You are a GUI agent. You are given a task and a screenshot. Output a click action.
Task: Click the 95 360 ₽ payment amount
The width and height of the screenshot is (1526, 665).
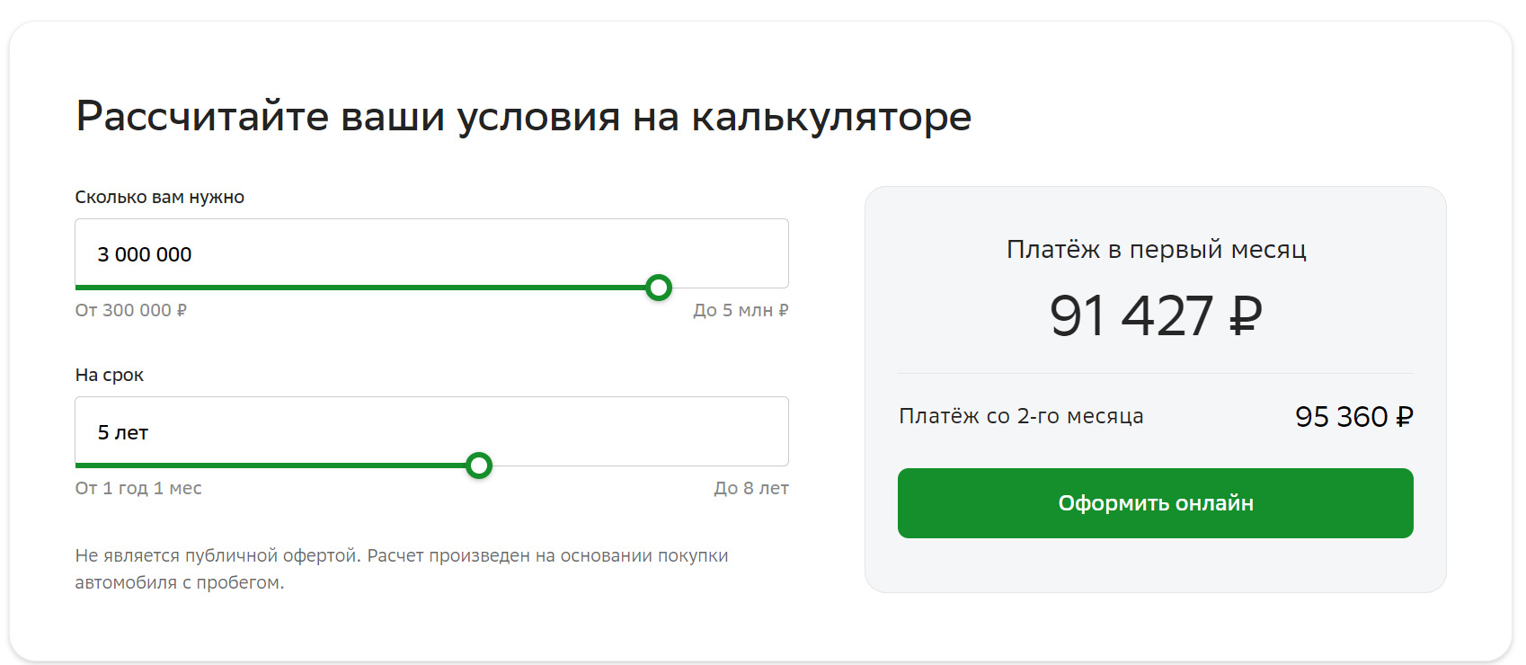pos(1353,417)
